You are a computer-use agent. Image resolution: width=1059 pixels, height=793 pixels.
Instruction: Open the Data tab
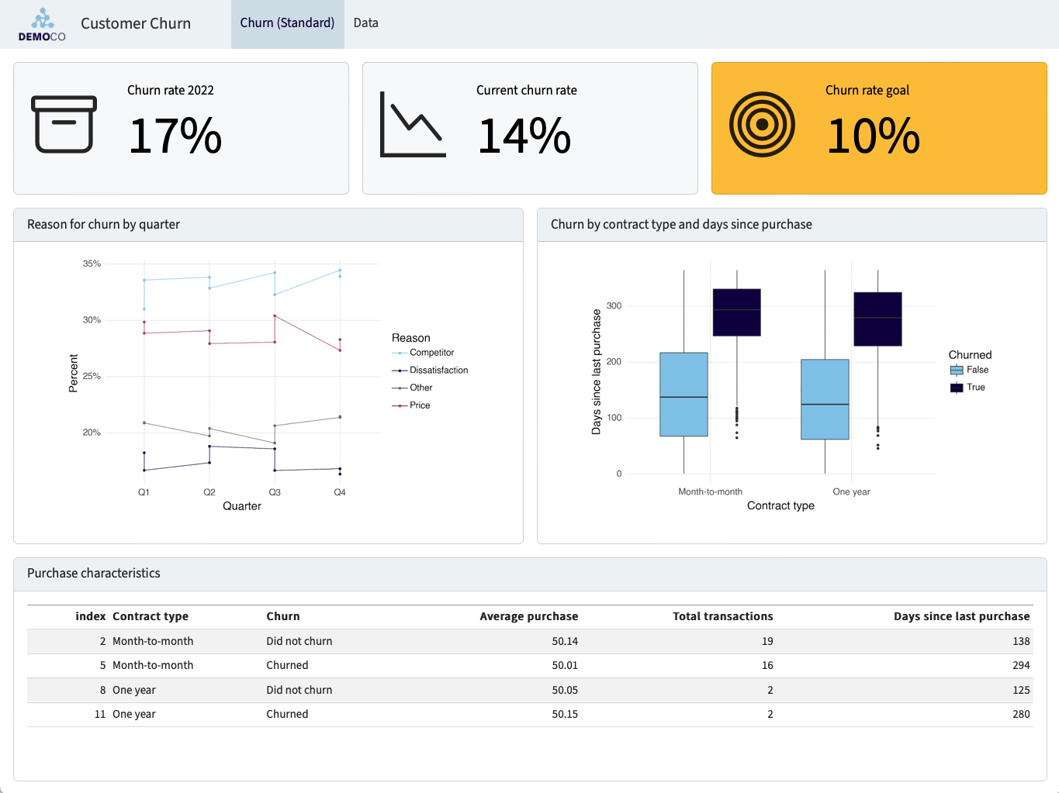coord(365,23)
